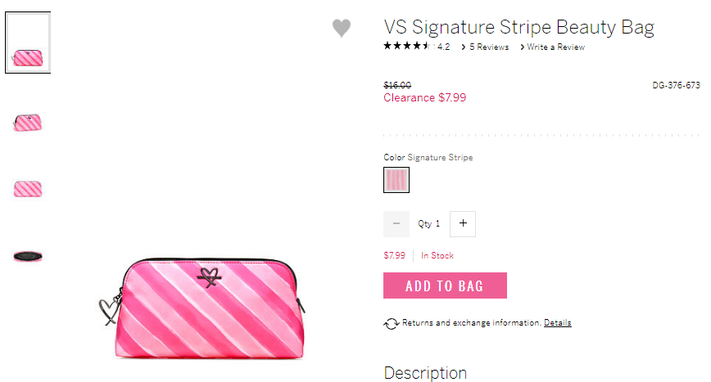Click the ADD TO BAG button
The width and height of the screenshot is (711, 382).
(x=445, y=285)
